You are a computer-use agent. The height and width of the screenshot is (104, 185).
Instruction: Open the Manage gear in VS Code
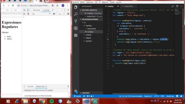pyautogui.click(x=76, y=91)
